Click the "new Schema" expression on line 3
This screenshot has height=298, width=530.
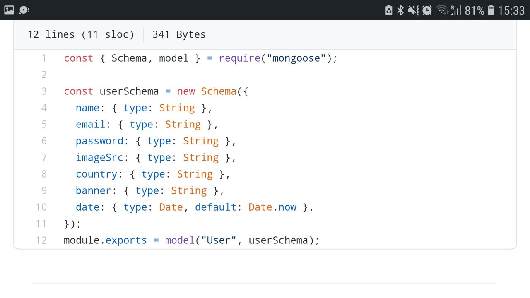point(207,91)
